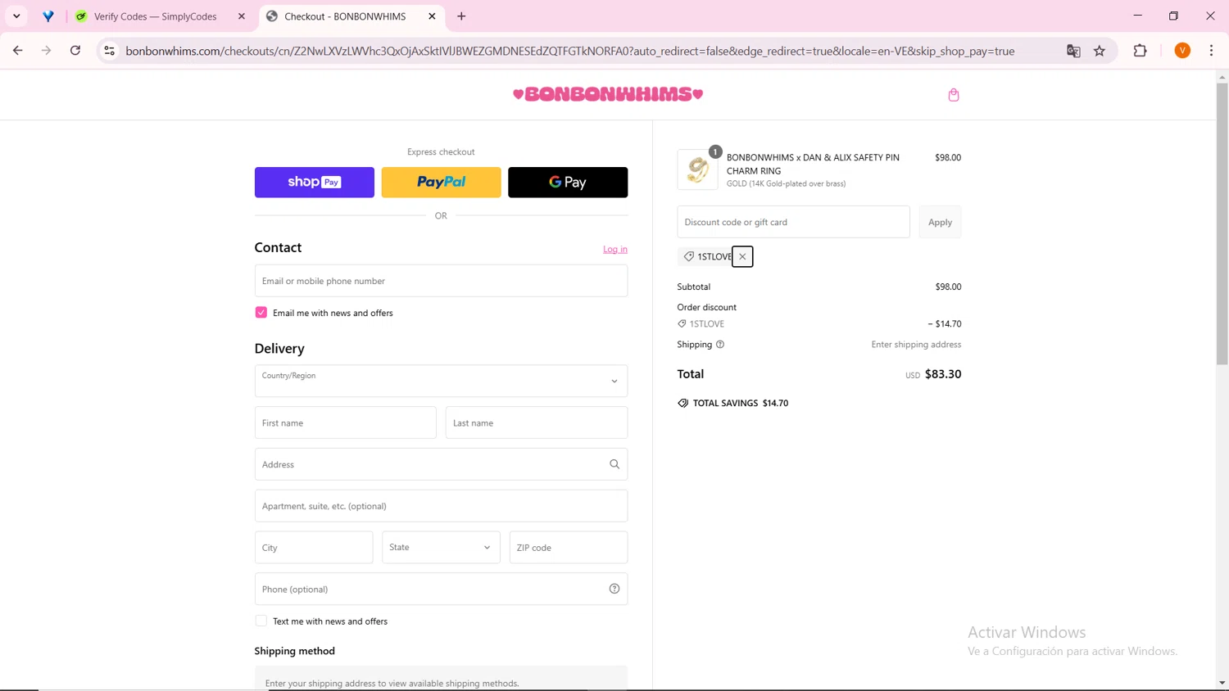This screenshot has width=1229, height=691.
Task: Focus the Address field
Action: coord(441,464)
